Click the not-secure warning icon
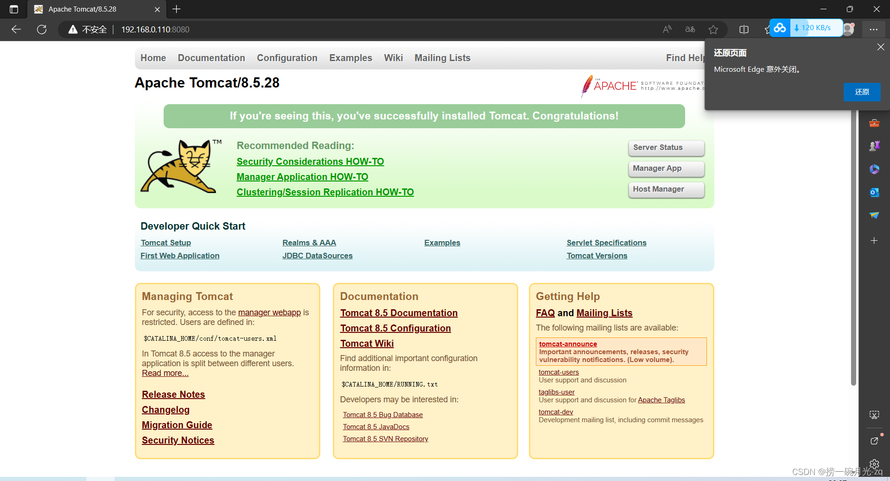 coord(73,30)
